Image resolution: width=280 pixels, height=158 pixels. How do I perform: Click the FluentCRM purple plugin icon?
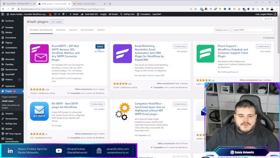pyautogui.click(x=122, y=54)
